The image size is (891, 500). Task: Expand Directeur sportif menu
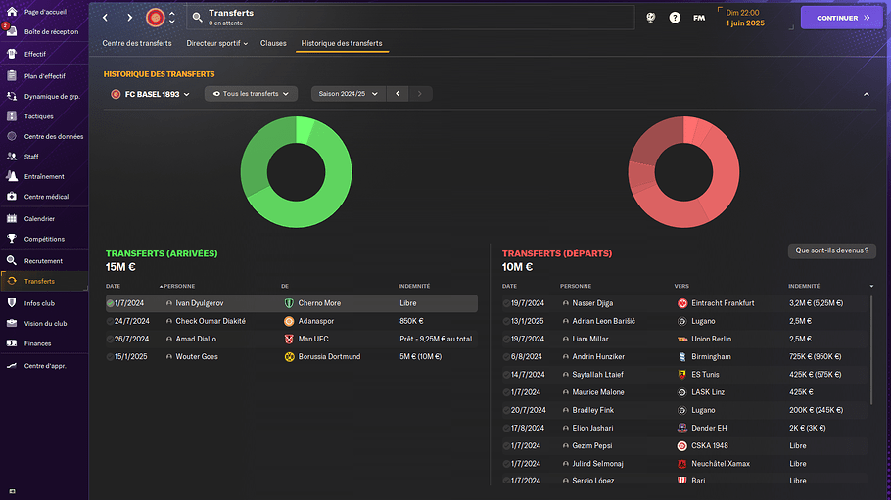pos(217,43)
